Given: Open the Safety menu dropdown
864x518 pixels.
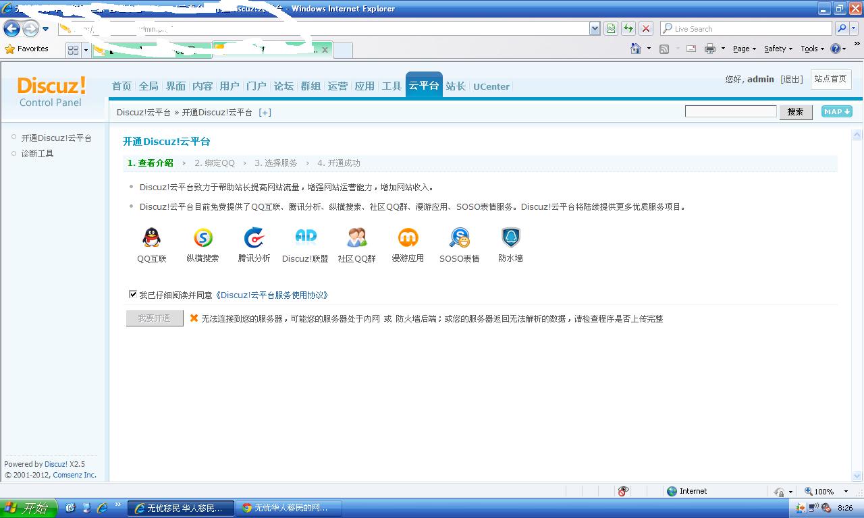Looking at the screenshot, I should point(778,49).
